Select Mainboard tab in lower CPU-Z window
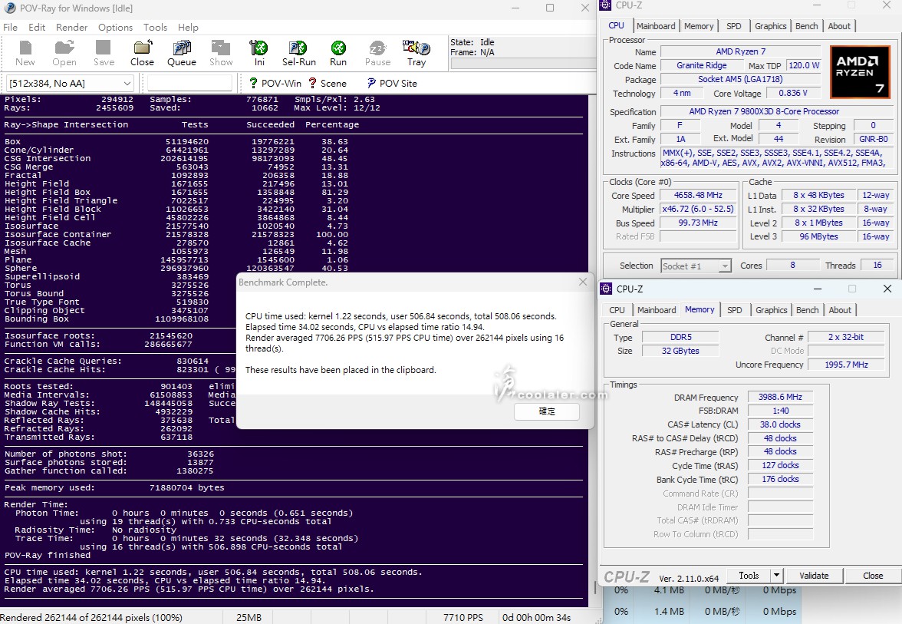 click(x=657, y=310)
